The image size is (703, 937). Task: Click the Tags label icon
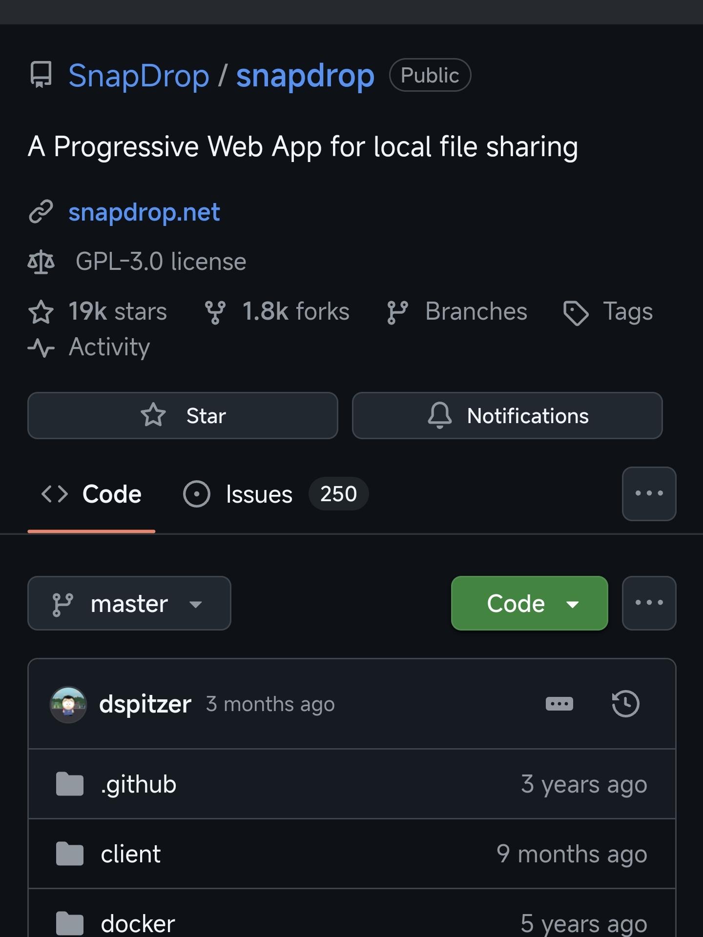click(576, 313)
